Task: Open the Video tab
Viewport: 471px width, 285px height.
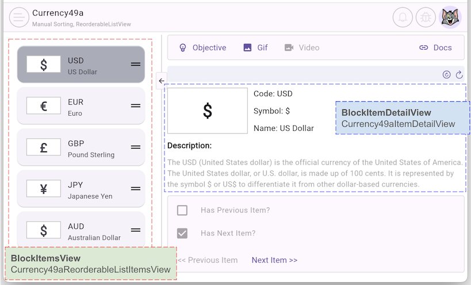Action: click(302, 48)
